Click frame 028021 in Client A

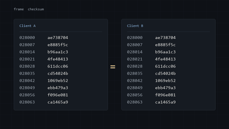click(27, 59)
